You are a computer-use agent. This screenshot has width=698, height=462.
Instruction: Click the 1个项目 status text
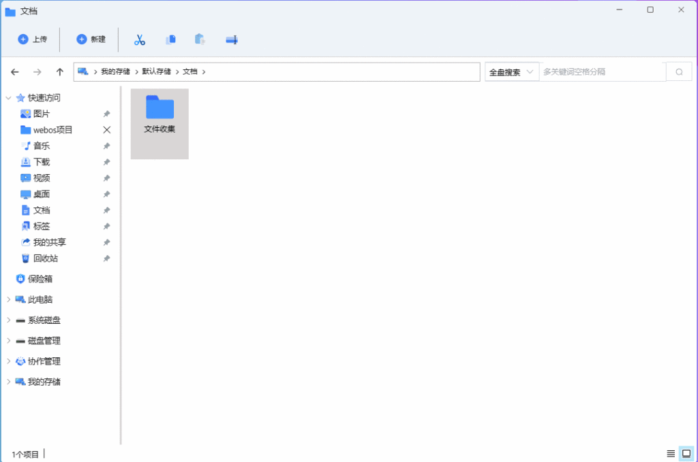(x=25, y=455)
